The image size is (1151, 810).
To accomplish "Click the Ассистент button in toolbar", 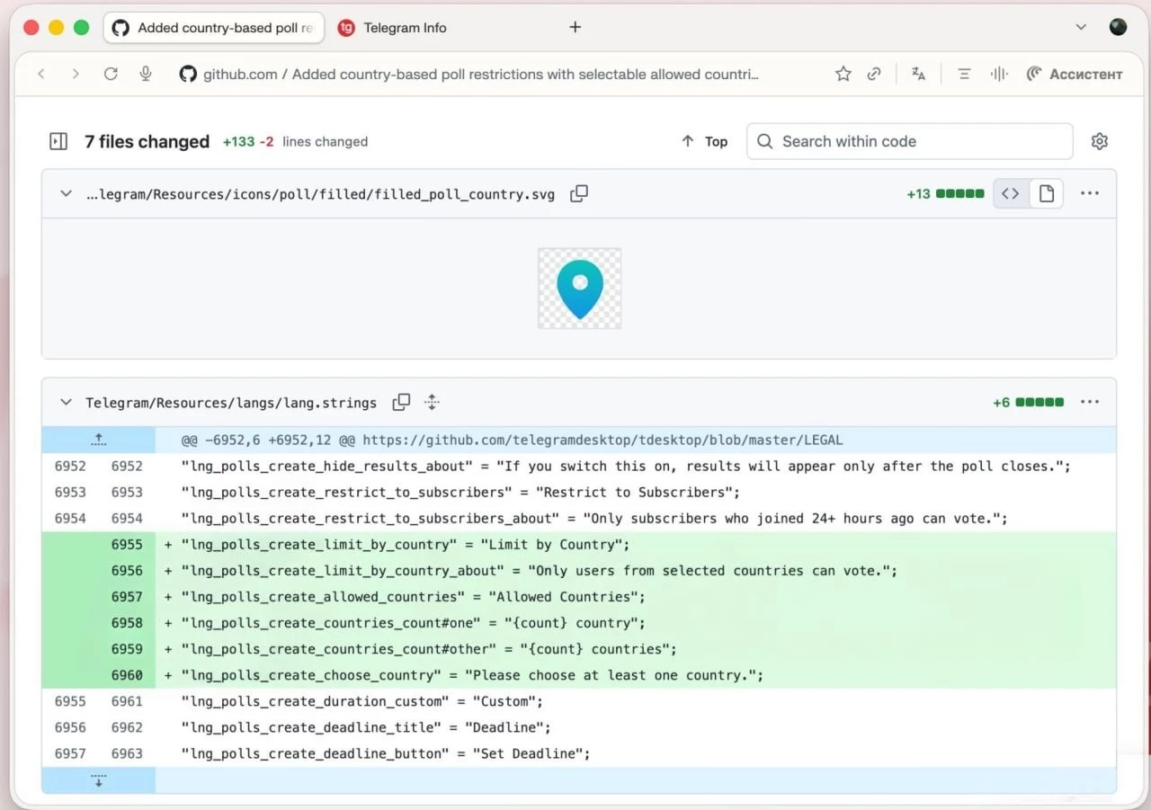I will coord(1075,75).
